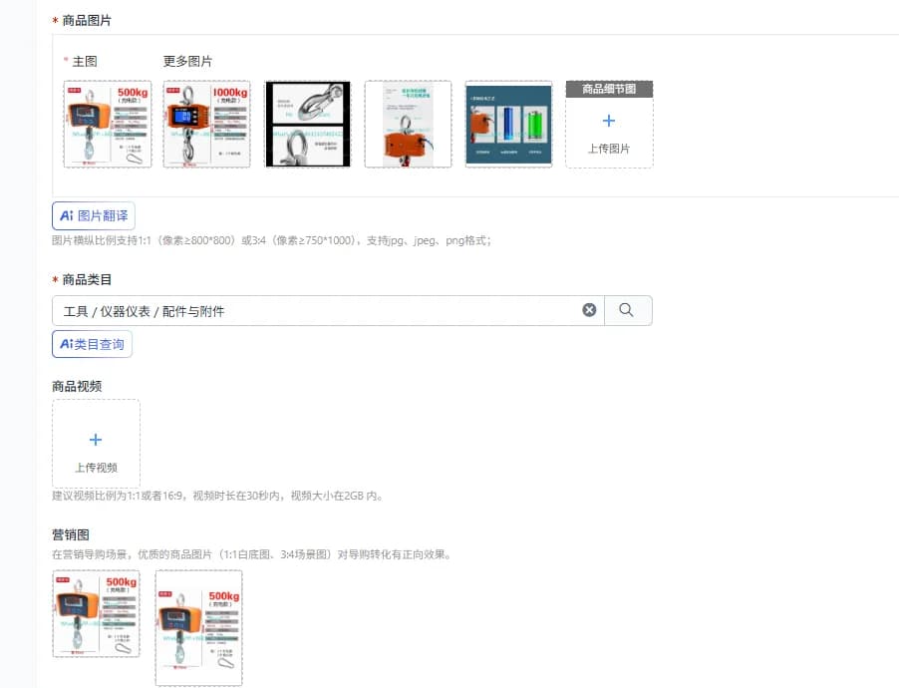899x688 pixels.
Task: Click the 商品类目 section heading
Action: (87, 280)
